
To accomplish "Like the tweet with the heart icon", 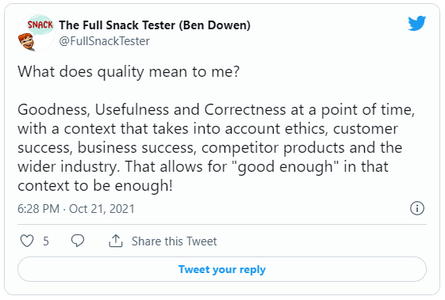I will point(27,241).
